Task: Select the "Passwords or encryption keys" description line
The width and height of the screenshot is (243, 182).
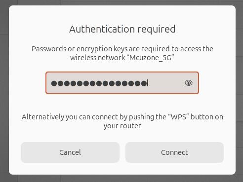Action: tap(122, 49)
